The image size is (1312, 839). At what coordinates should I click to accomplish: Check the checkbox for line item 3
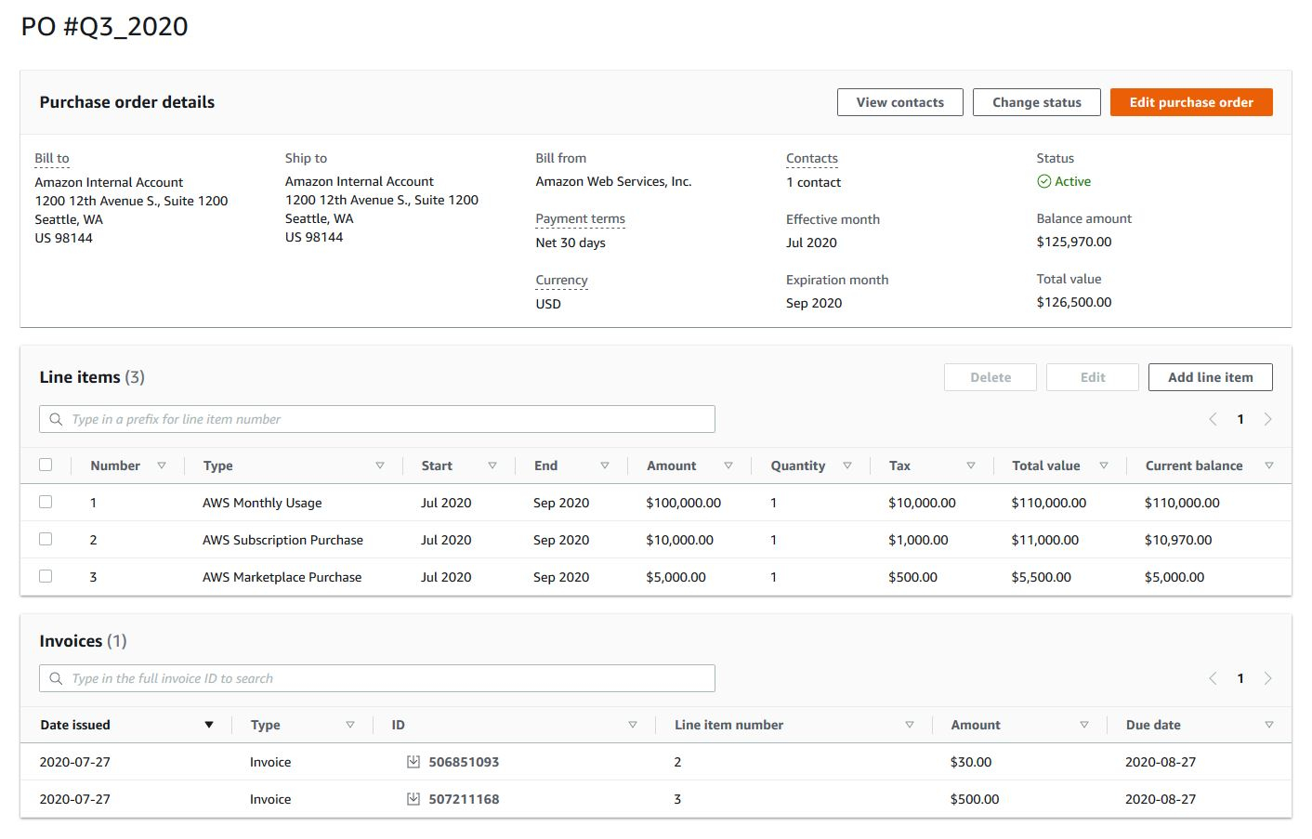(x=46, y=576)
